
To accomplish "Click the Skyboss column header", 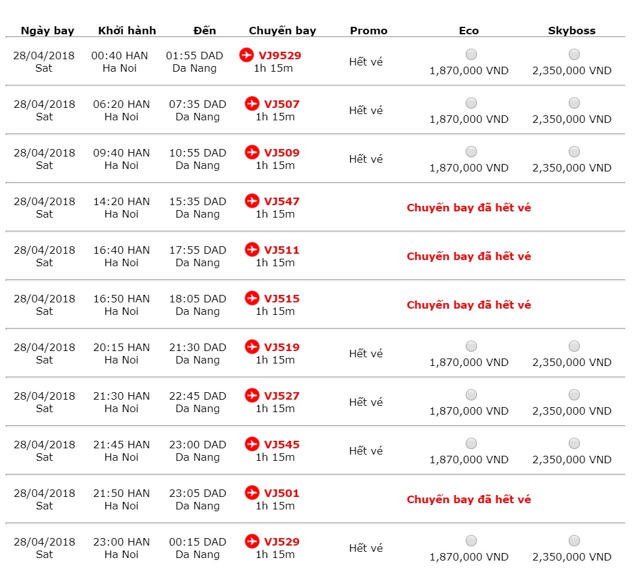I will pos(572,31).
